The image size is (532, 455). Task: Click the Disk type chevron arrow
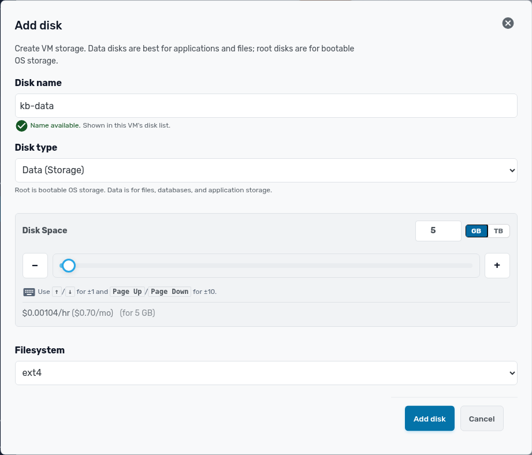(512, 170)
